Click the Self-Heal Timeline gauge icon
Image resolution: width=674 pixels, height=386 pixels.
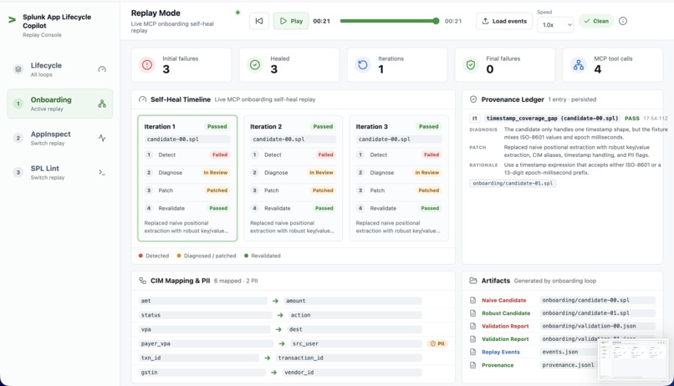pyautogui.click(x=142, y=99)
